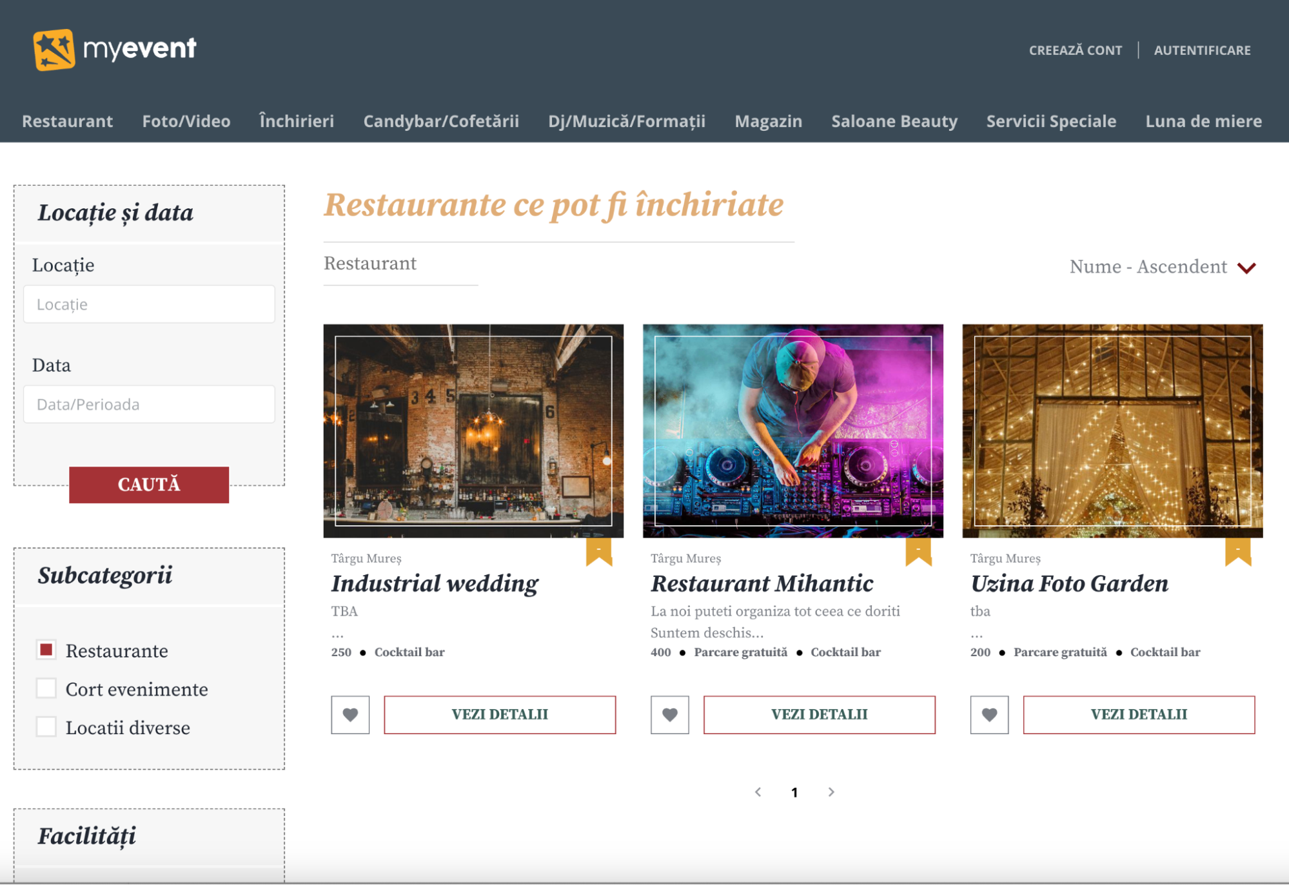Open the Nume - Ascendent sort dropdown
The height and width of the screenshot is (885, 1289).
1162,267
